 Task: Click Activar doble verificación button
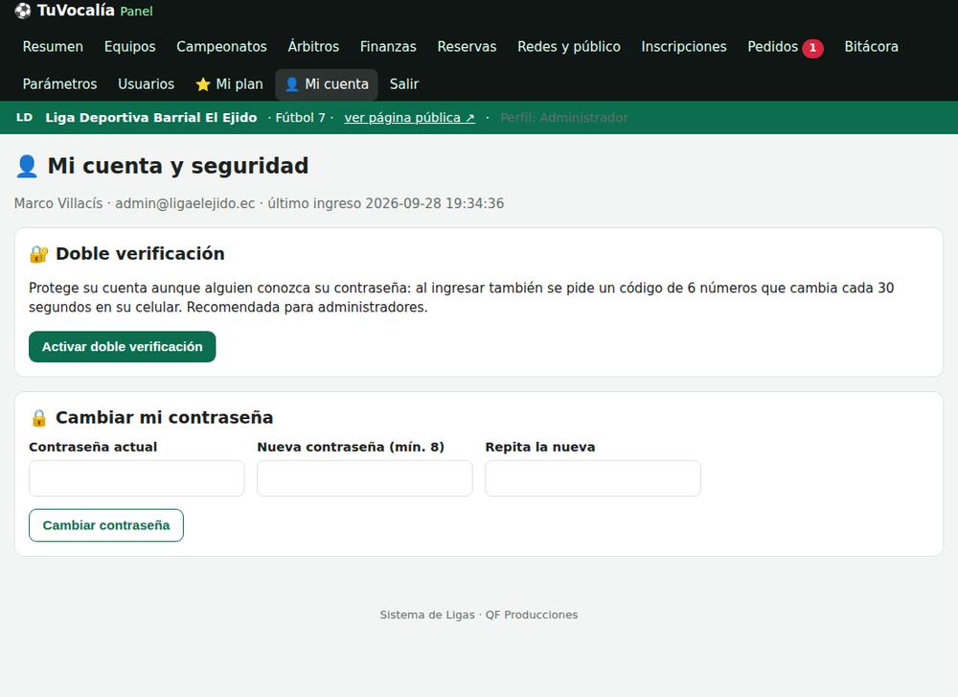pyautogui.click(x=123, y=347)
